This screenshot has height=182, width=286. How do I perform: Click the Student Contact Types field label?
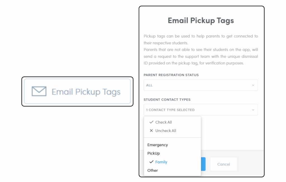(x=167, y=100)
